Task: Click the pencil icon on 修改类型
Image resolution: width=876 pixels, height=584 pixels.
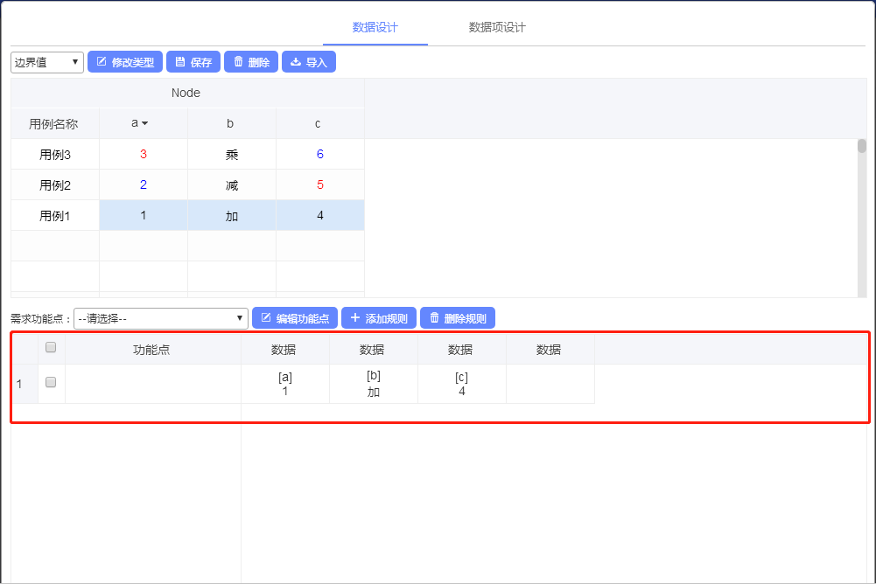Action: point(101,62)
